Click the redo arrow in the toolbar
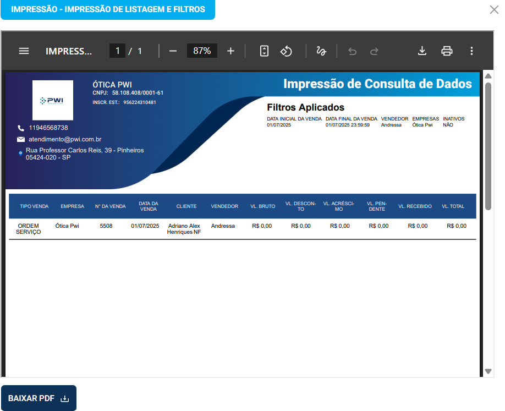 (374, 51)
